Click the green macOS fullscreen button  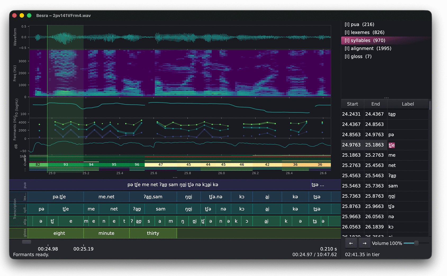pos(29,16)
